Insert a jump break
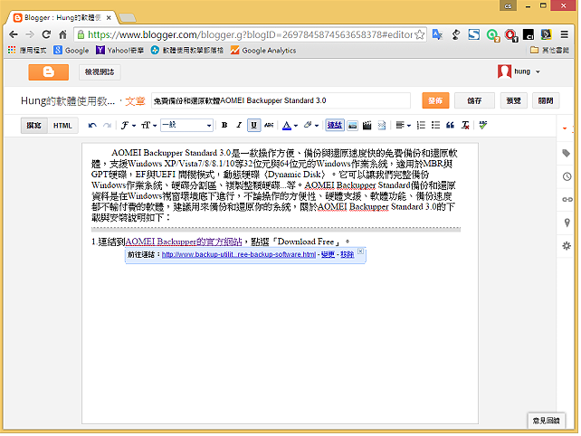Screen dimensions: 581x436 click(382, 126)
